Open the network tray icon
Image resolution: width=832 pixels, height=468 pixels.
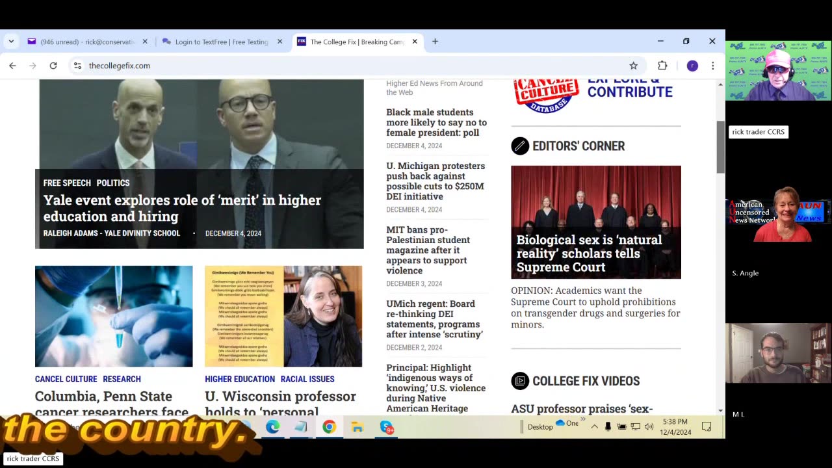point(635,427)
